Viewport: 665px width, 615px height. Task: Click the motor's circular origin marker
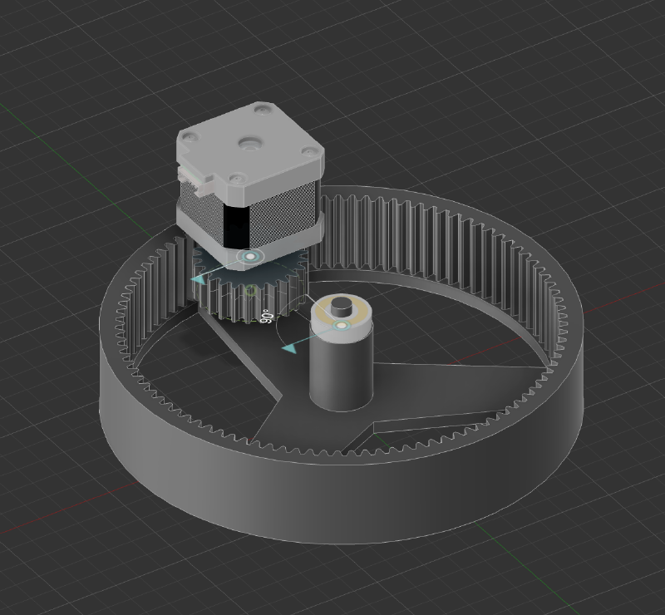[x=249, y=256]
